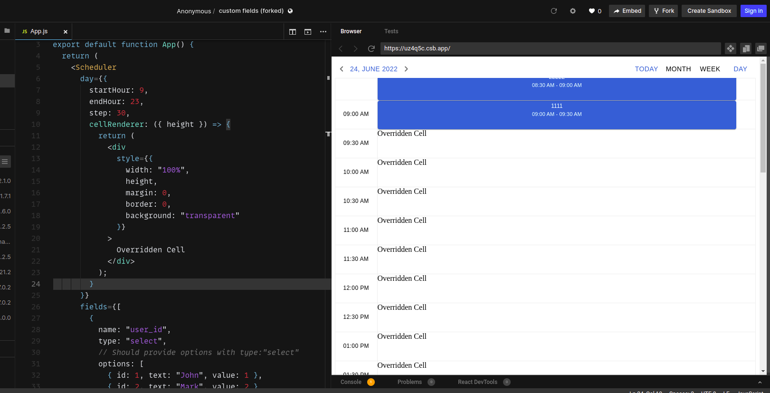
Task: Click the 10:30 AM time label
Action: pyautogui.click(x=356, y=201)
